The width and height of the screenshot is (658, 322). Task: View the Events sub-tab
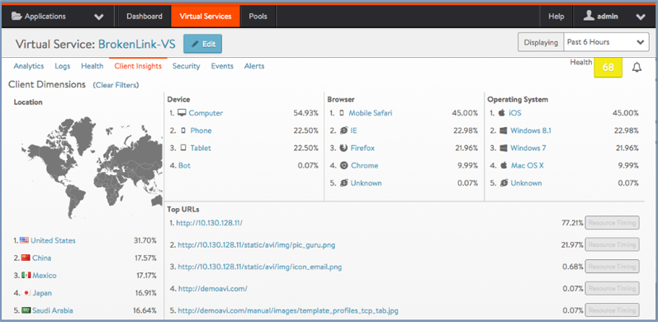222,66
